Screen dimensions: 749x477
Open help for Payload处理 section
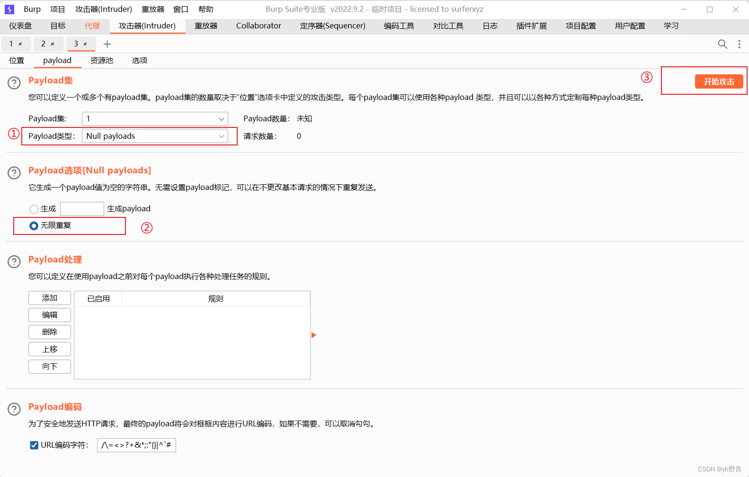coord(14,262)
